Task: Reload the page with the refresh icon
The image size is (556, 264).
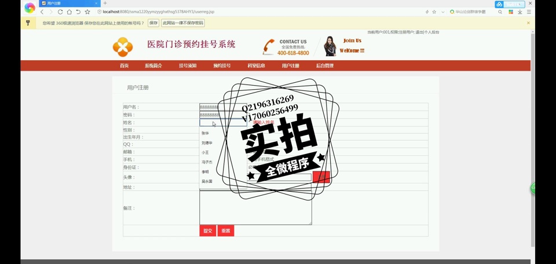Action: pyautogui.click(x=60, y=12)
